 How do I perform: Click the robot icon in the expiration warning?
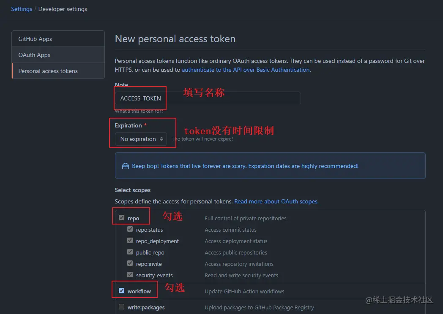(125, 166)
